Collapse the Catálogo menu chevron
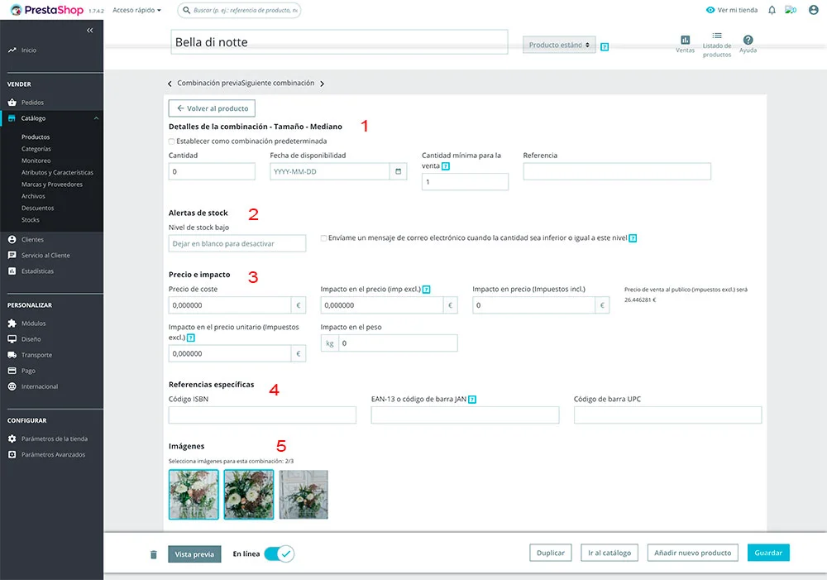 click(x=96, y=118)
